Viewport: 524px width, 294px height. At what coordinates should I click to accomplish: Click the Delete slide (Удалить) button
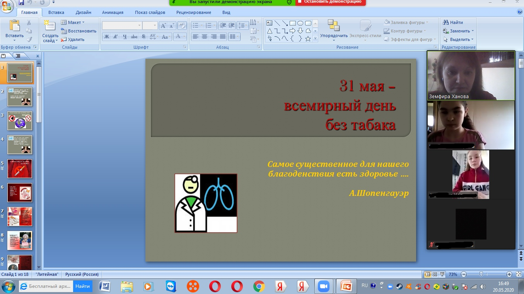73,39
